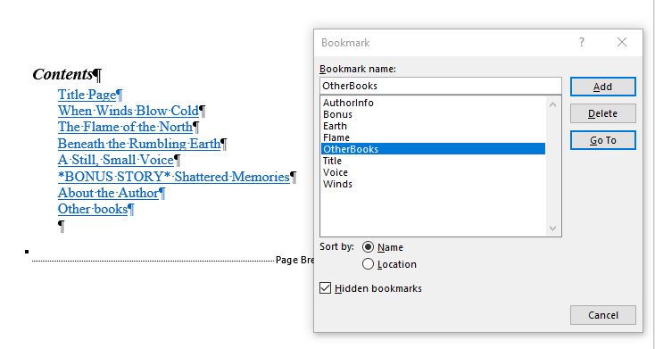Click the Page Break line in document
Screen dimensions: 655x349
(173, 260)
